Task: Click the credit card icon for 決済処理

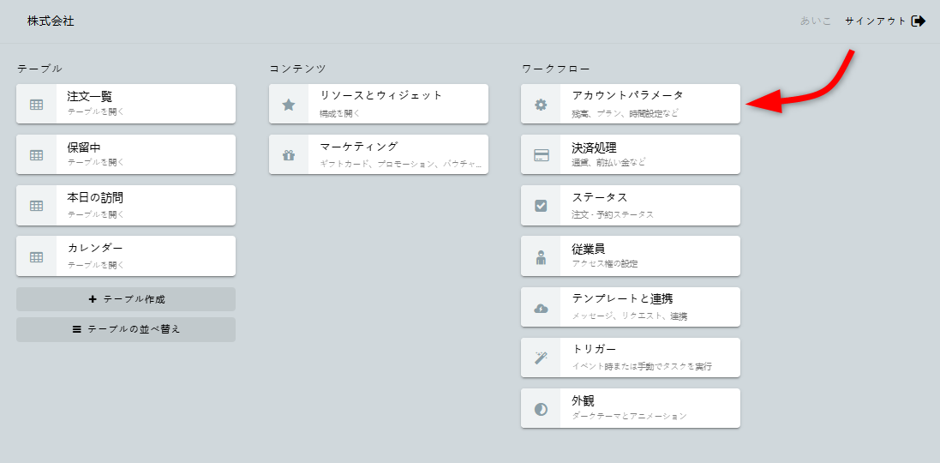Action: (541, 155)
